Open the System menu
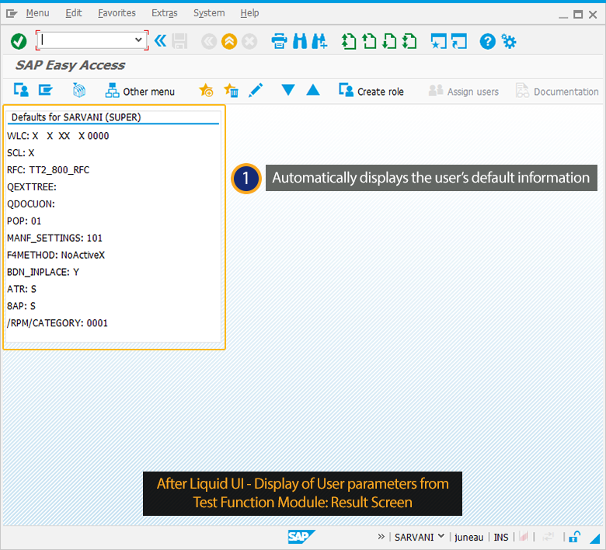606x550 pixels. pos(209,13)
